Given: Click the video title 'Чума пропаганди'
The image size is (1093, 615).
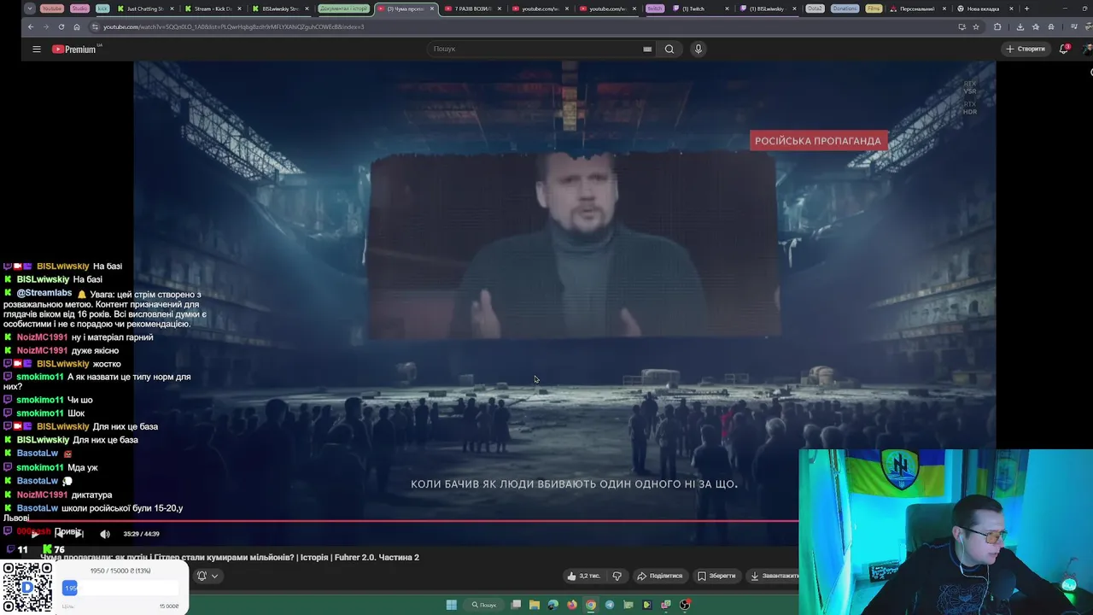Looking at the screenshot, I should click(231, 557).
